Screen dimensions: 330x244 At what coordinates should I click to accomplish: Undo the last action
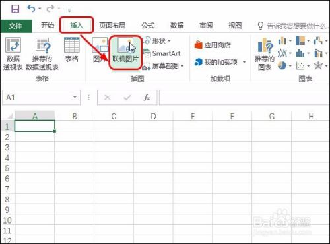point(31,9)
